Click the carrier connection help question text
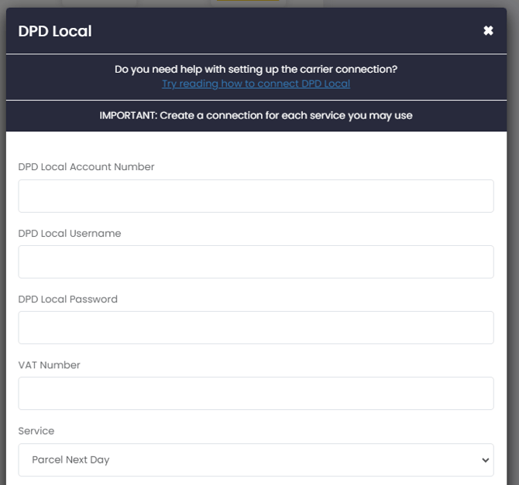 [256, 69]
